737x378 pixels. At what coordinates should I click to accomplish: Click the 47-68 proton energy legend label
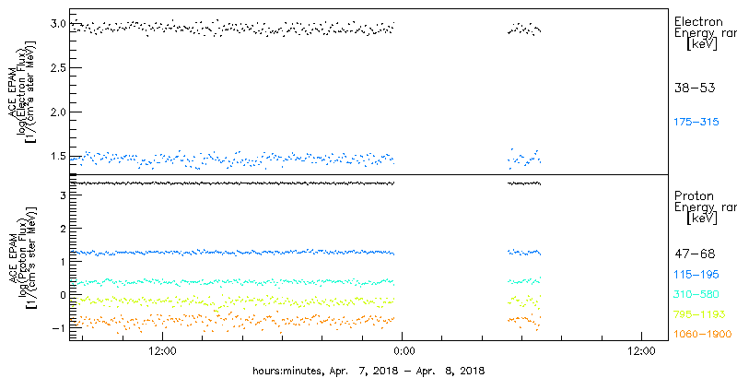695,254
